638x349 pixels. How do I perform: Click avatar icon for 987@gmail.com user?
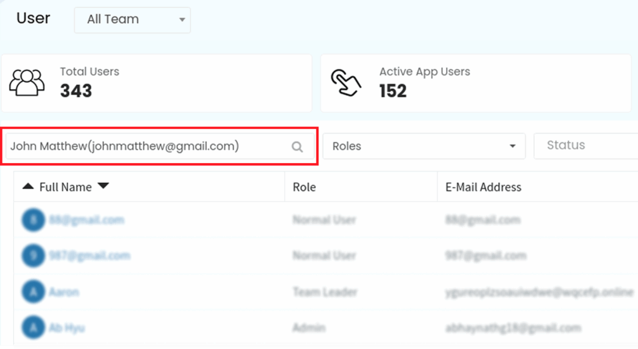[x=33, y=256]
